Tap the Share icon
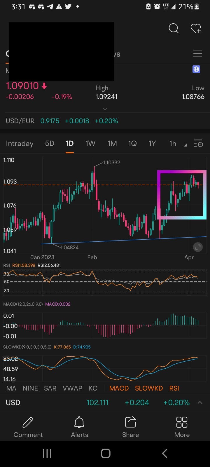 [130, 427]
